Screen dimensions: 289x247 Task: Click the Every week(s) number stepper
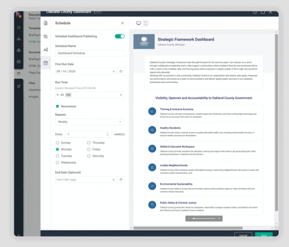[107, 134]
